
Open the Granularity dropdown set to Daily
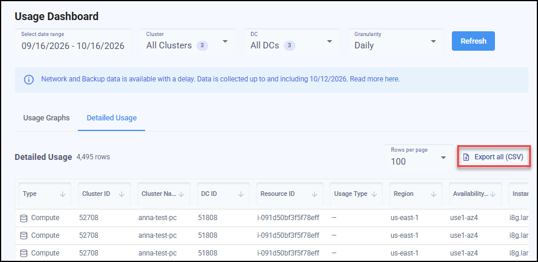click(x=396, y=41)
